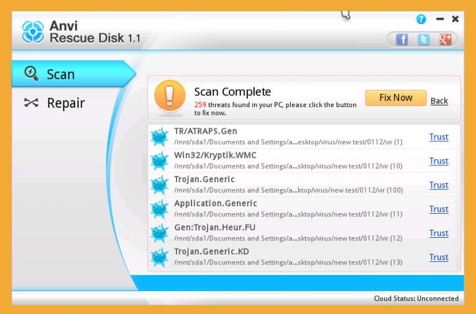Trust the Win32/Kryptik.WMC threat
The width and height of the screenshot is (476, 314).
[x=439, y=161]
